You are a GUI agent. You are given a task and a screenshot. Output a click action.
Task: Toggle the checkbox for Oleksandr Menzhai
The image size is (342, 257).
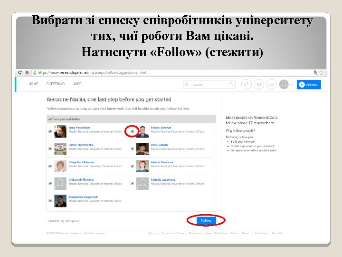50,183
